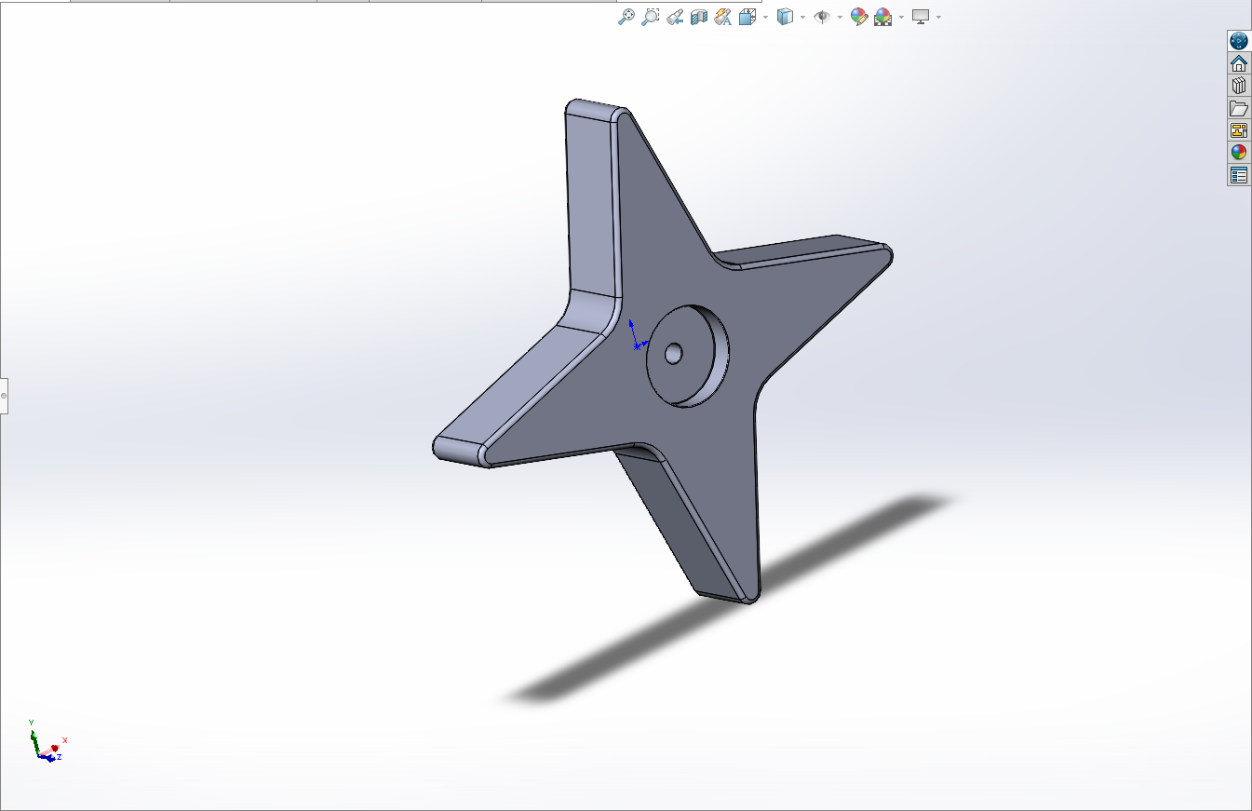Toggle the Section View tool
Image resolution: width=1252 pixels, height=811 pixels.
click(699, 17)
